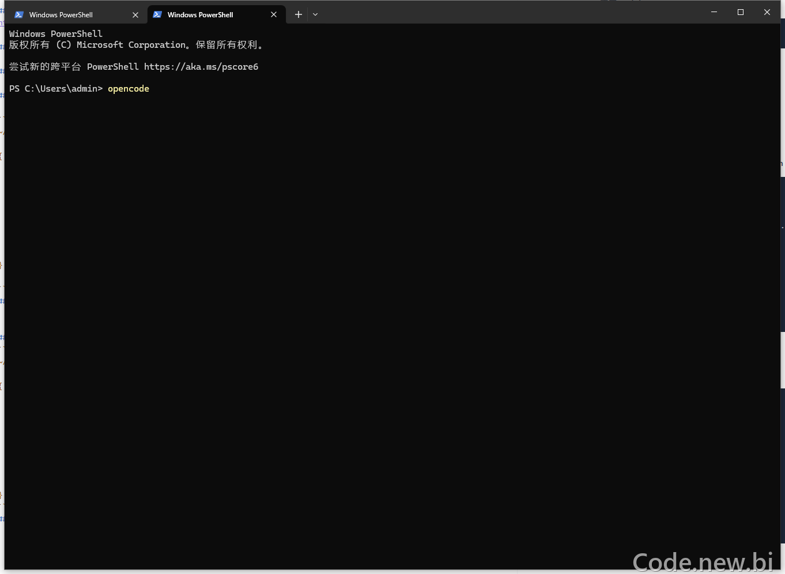This screenshot has width=785, height=574.
Task: Open a new tab with the plus icon
Action: pos(299,14)
